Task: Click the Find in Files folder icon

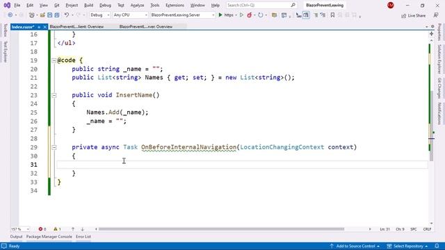Action: click(274, 15)
